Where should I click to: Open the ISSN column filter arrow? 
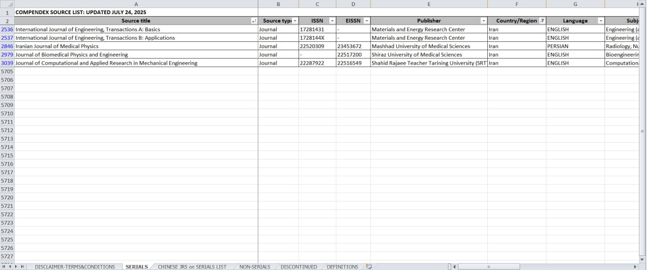point(332,21)
